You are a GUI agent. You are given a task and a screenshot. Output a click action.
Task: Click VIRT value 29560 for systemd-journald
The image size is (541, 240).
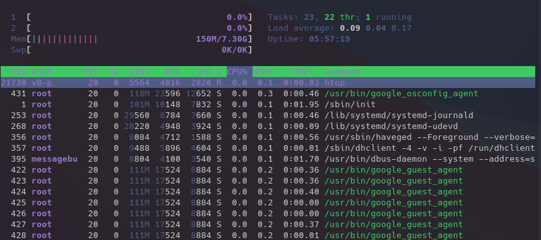pos(137,116)
